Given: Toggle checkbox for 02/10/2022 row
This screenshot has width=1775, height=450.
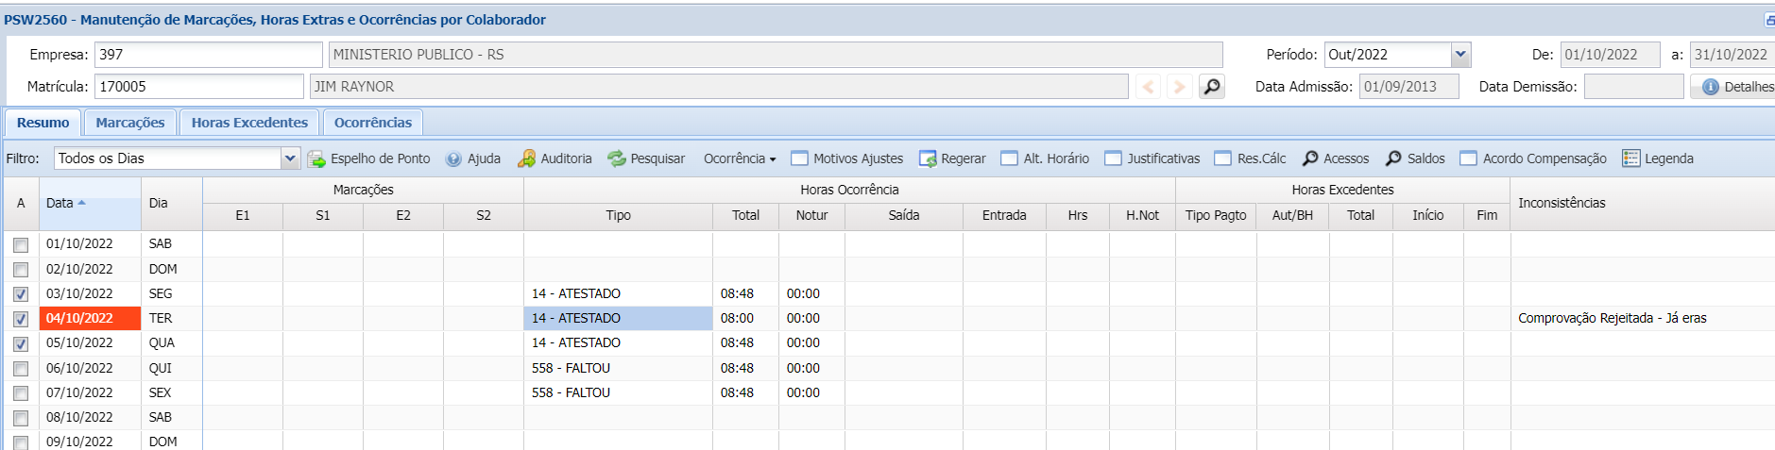Looking at the screenshot, I should 21,270.
